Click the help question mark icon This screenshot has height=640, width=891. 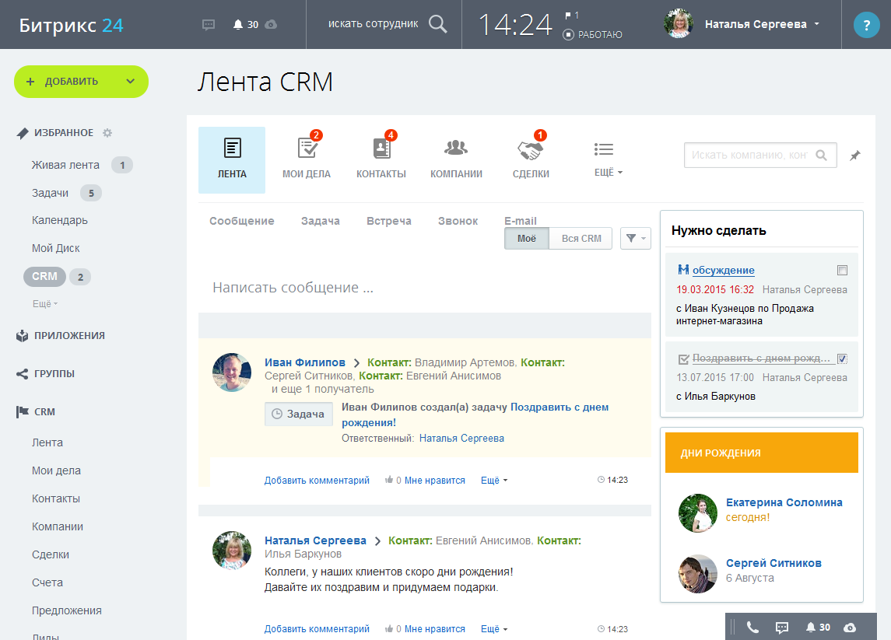pos(866,25)
